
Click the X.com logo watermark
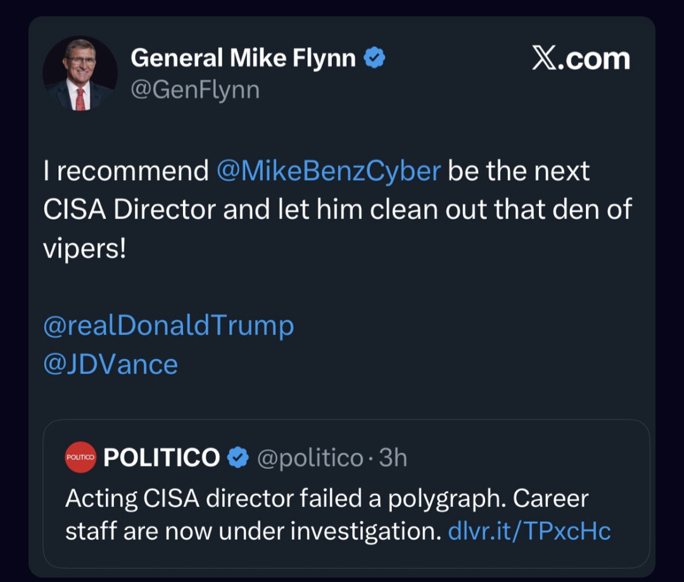(581, 59)
